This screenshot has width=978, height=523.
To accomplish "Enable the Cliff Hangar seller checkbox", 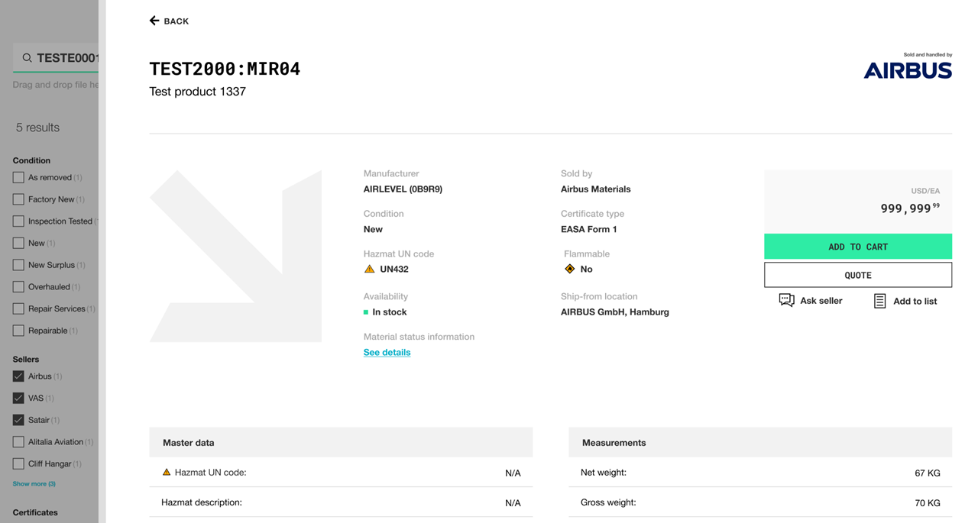I will [x=18, y=463].
